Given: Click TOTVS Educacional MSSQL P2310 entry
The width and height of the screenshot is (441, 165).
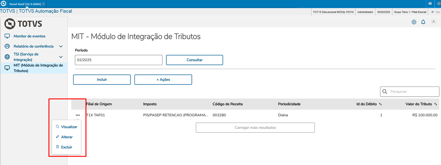Looking at the screenshot, I should (333, 12).
